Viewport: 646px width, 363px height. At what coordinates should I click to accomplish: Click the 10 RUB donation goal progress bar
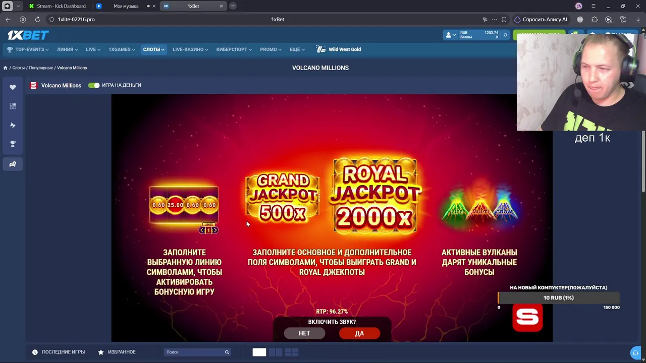click(x=558, y=297)
